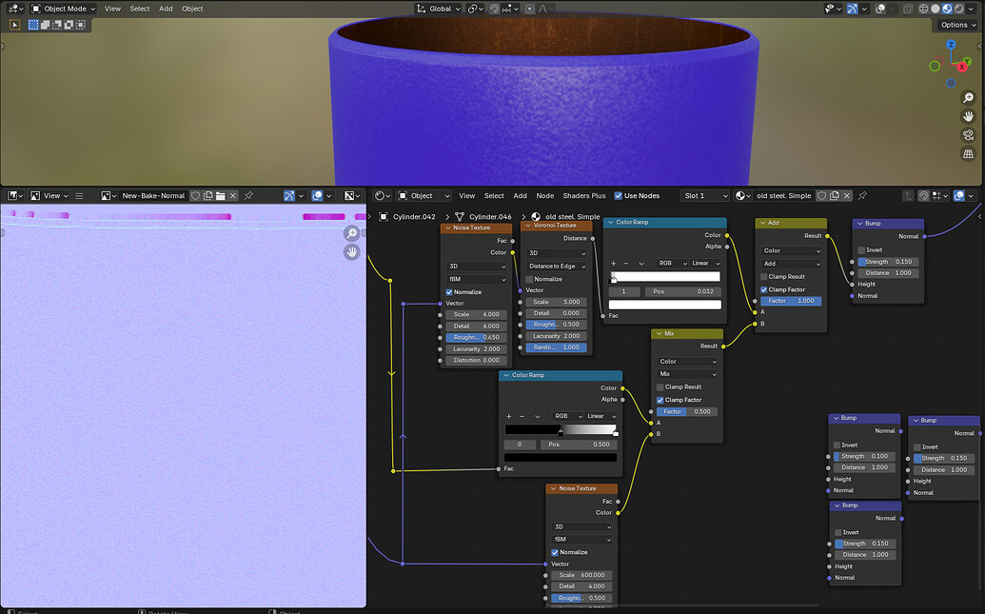
Task: Switch perspective/orthographic with viewport grid icon
Action: click(968, 153)
